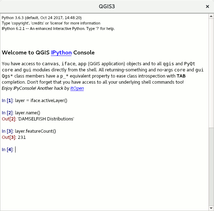The image size is (214, 211).
Task: Click the scrollbar down arrow
Action: point(211,208)
